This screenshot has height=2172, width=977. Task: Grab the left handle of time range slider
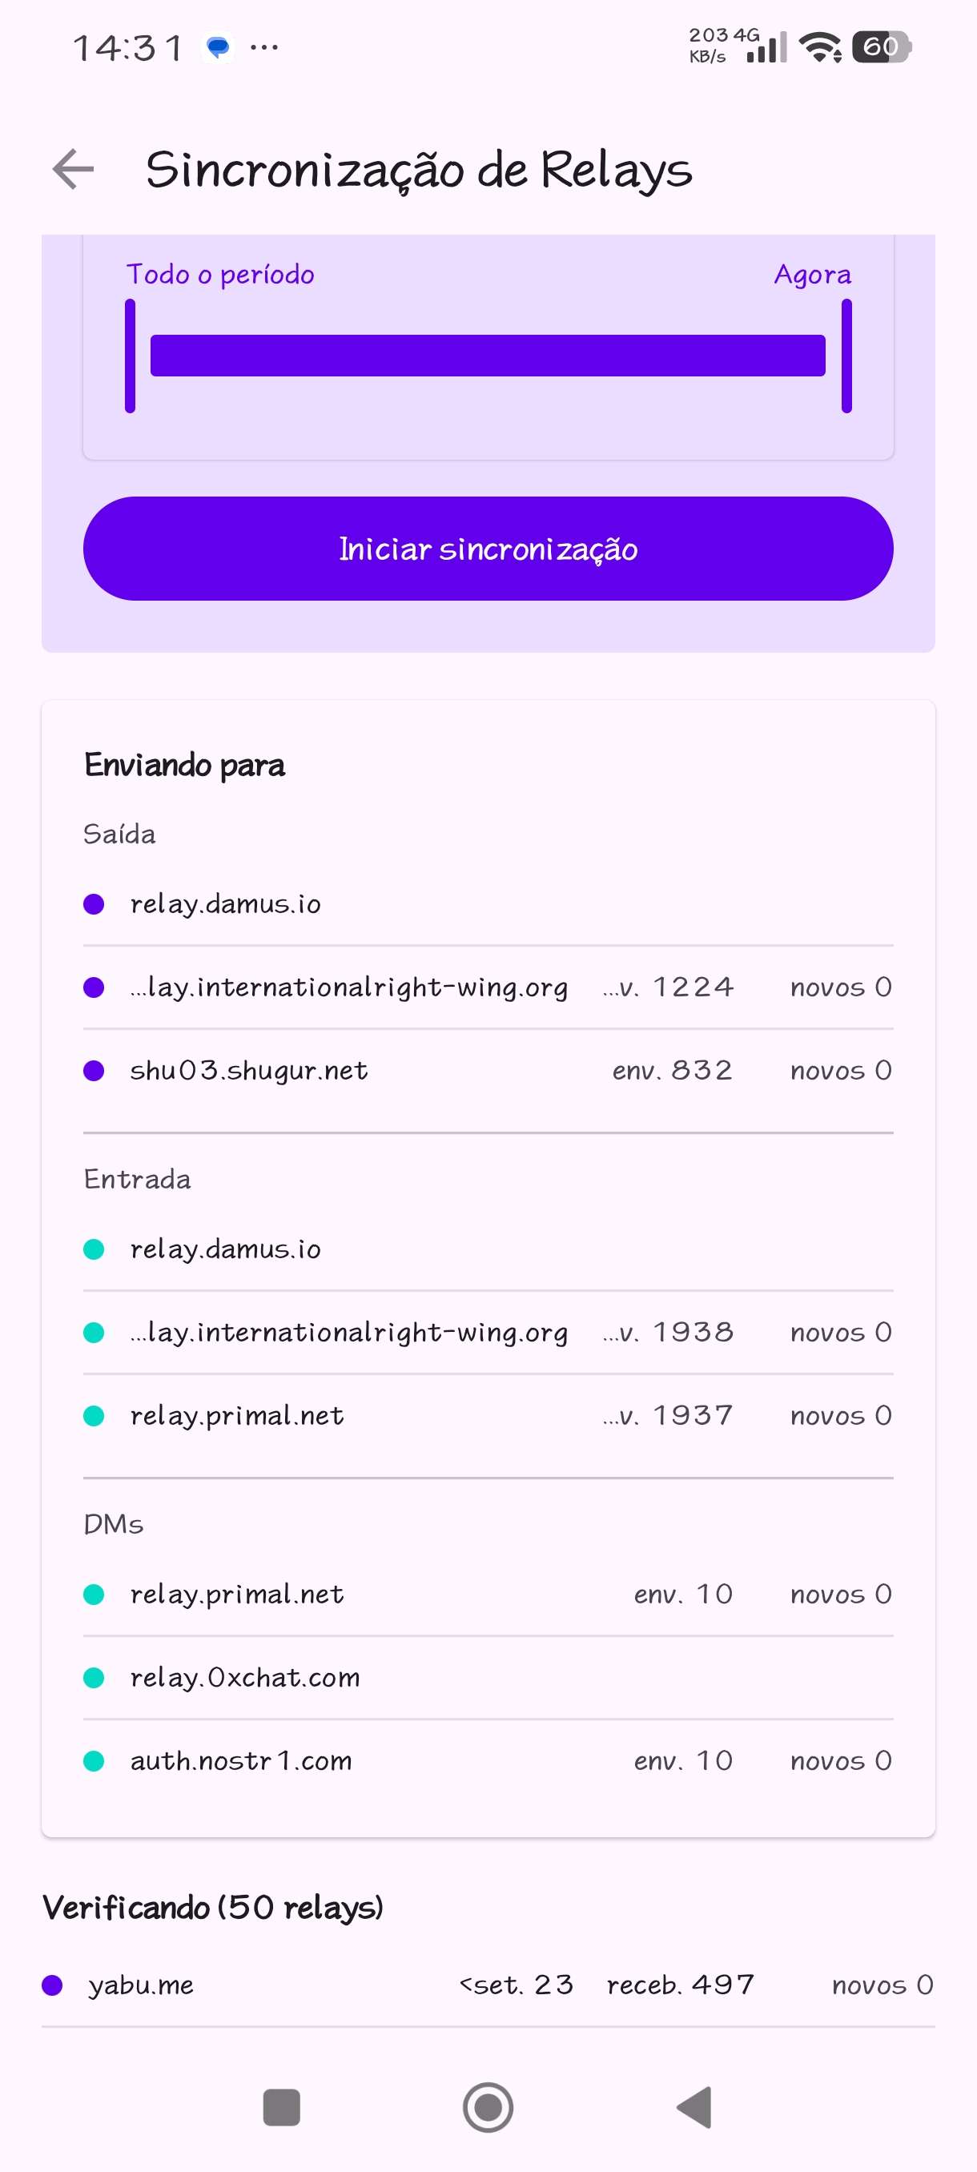(130, 356)
